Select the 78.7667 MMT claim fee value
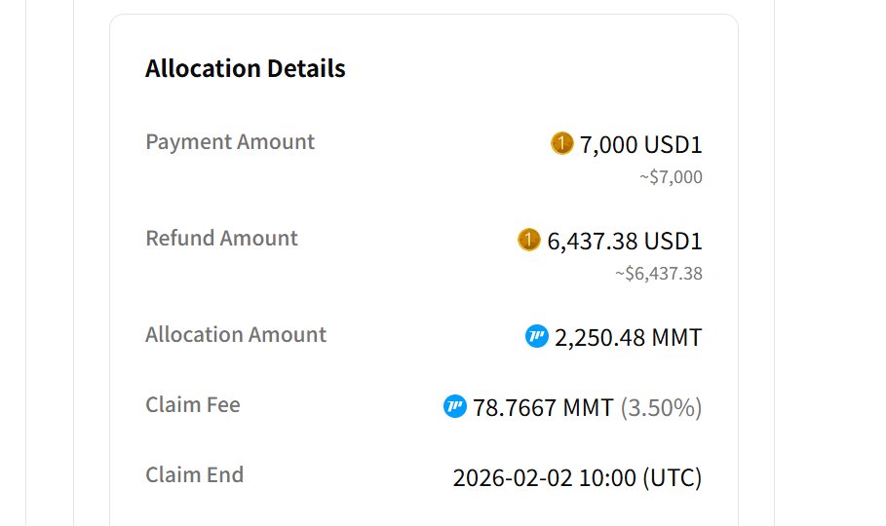 [543, 407]
